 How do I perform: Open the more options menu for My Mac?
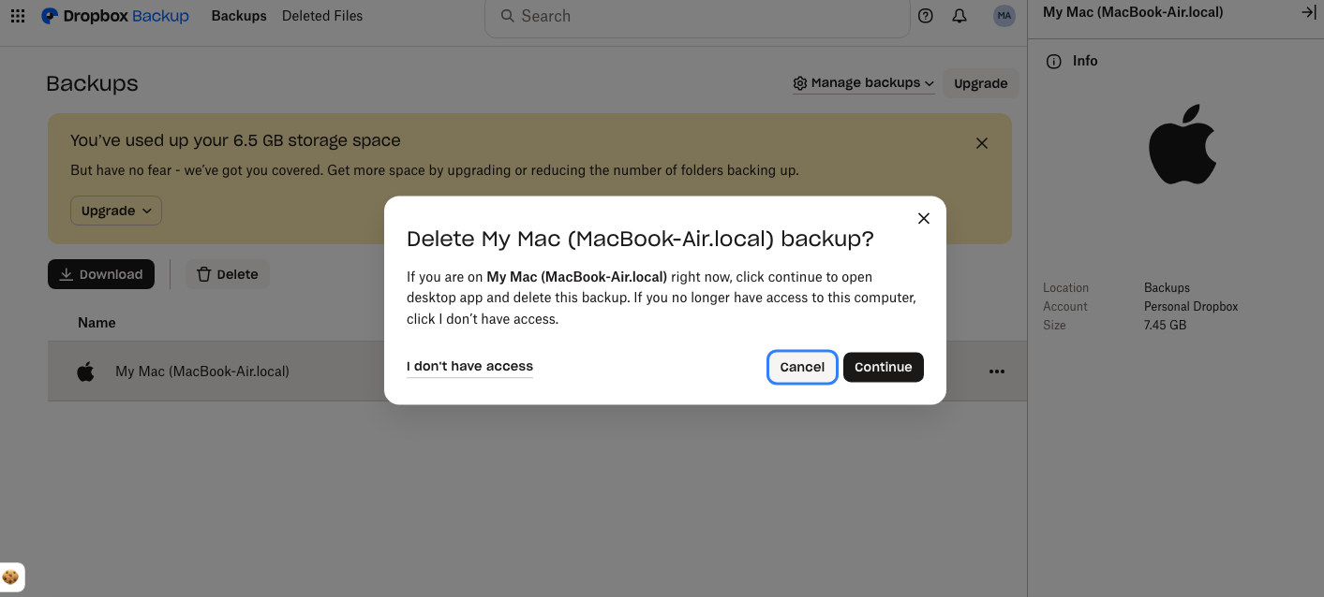point(996,371)
